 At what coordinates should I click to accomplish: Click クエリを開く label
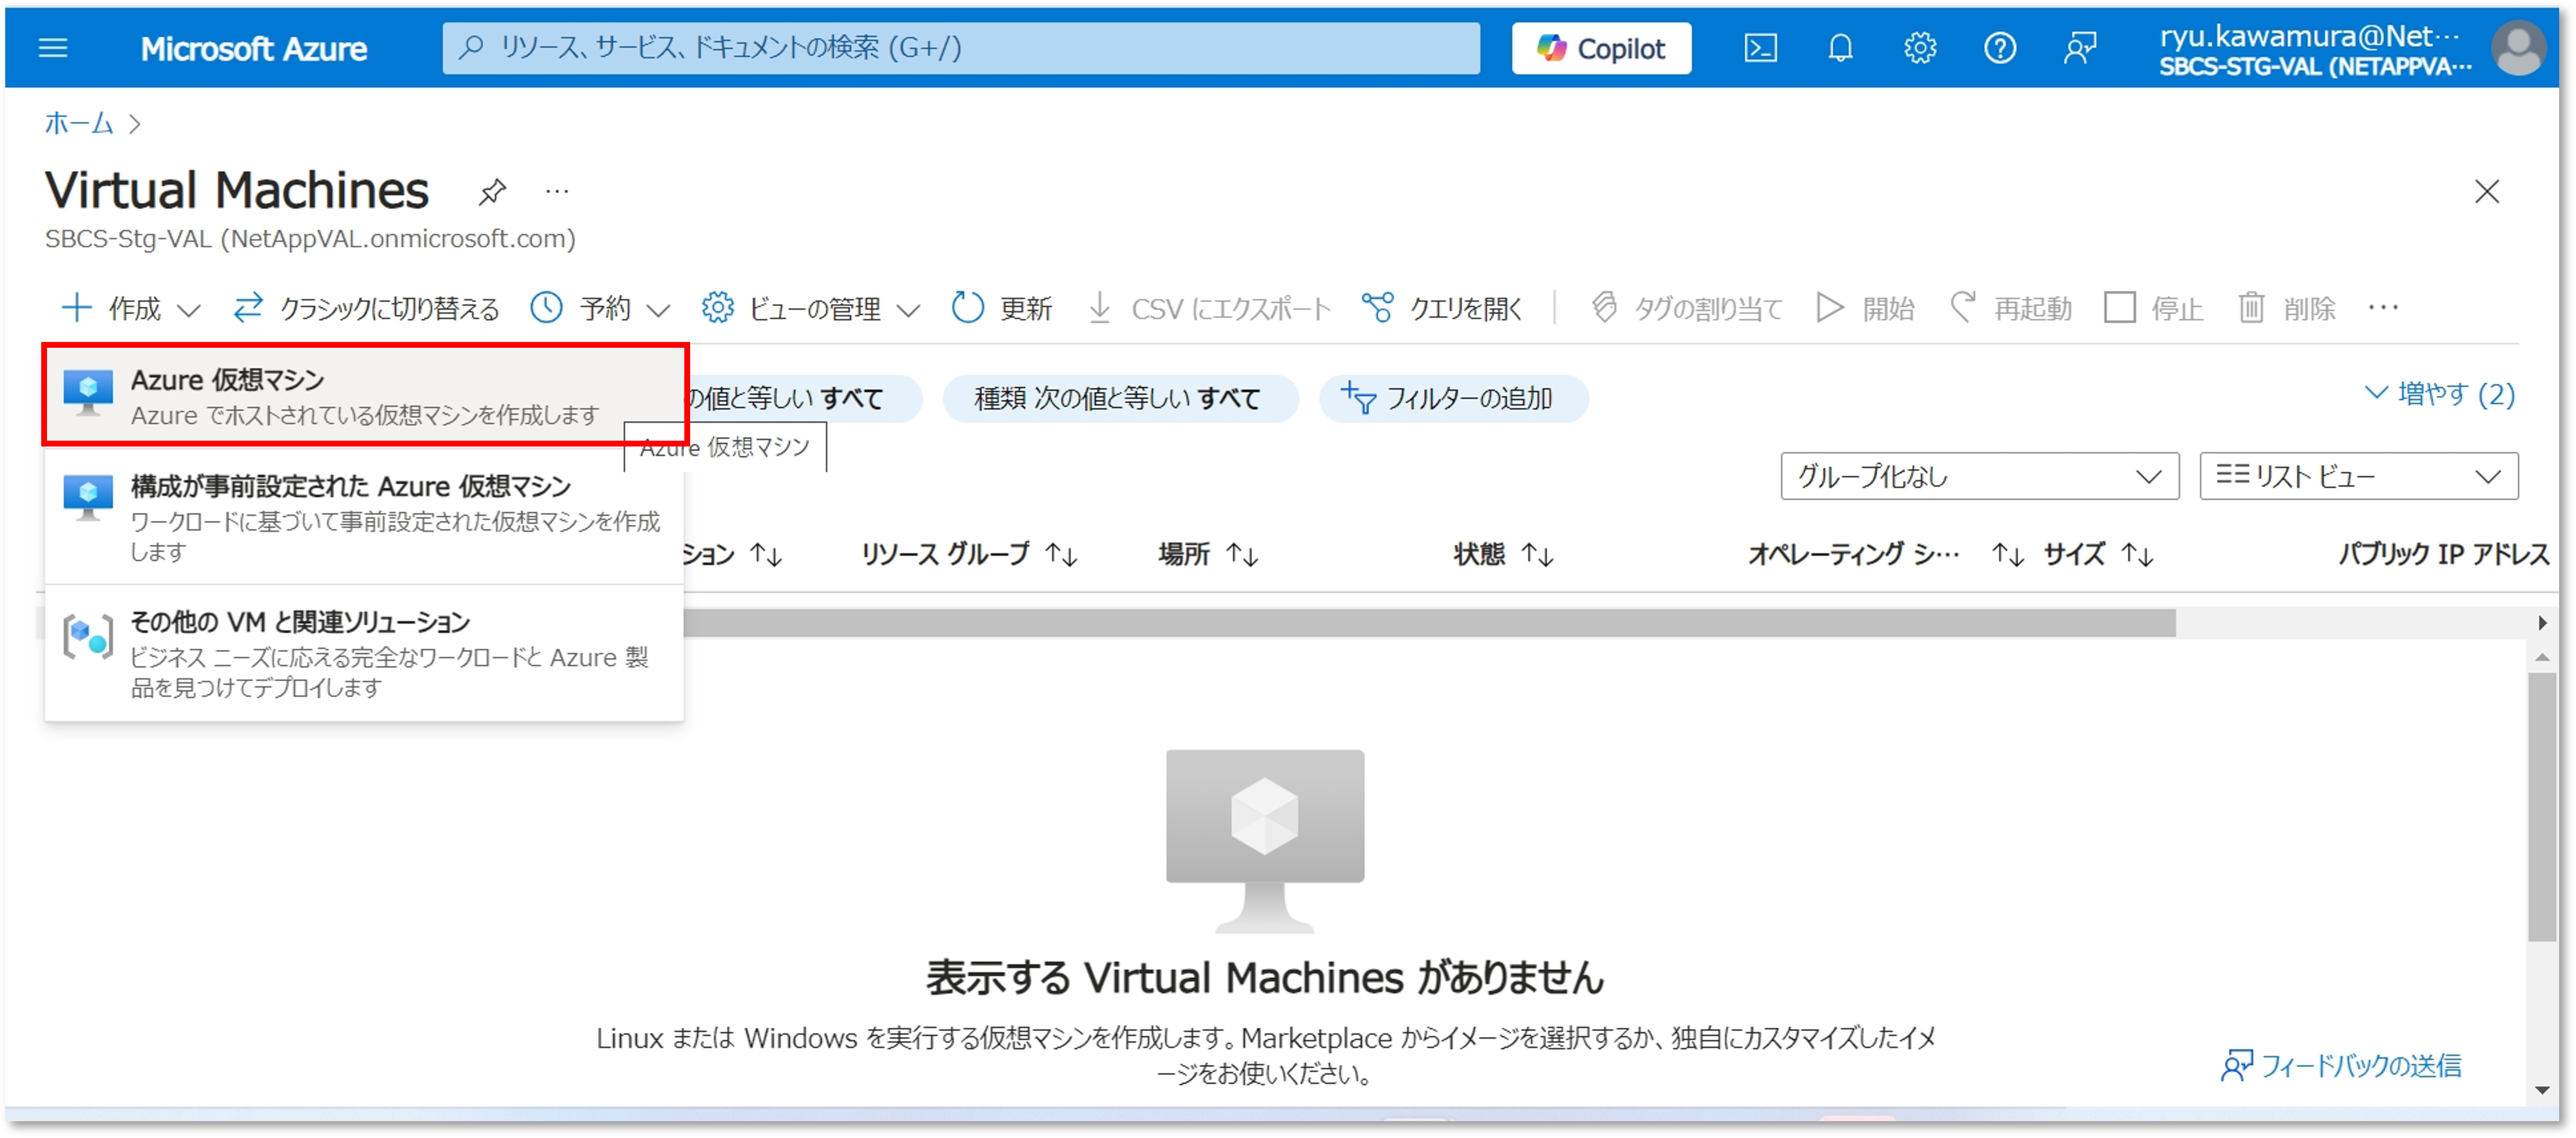pyautogui.click(x=1466, y=308)
